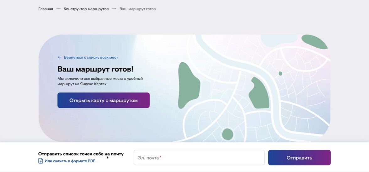Open the map with Открыть карту с маршрутом

(x=104, y=100)
